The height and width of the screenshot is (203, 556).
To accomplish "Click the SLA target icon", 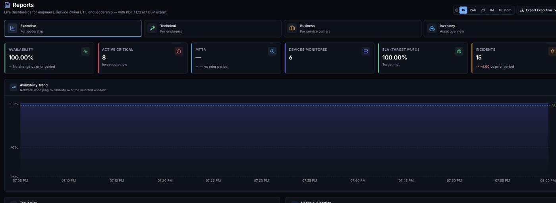I will point(459,51).
